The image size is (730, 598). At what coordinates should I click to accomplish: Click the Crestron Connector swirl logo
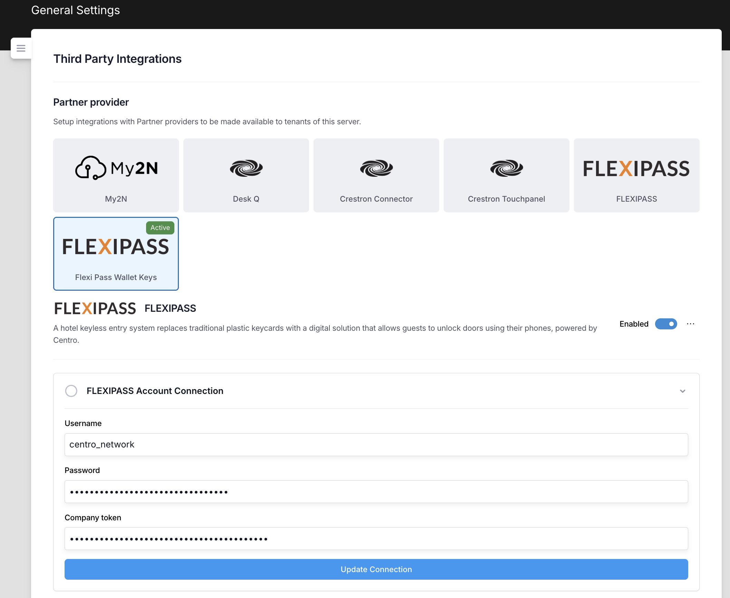click(x=376, y=168)
